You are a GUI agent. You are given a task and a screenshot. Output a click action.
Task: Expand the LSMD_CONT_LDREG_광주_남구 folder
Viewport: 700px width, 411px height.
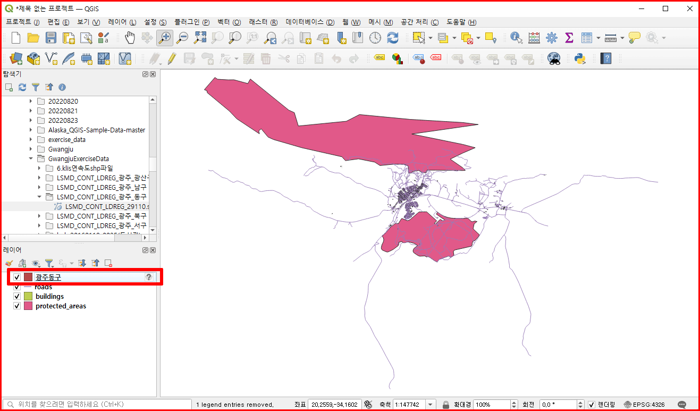tap(39, 187)
